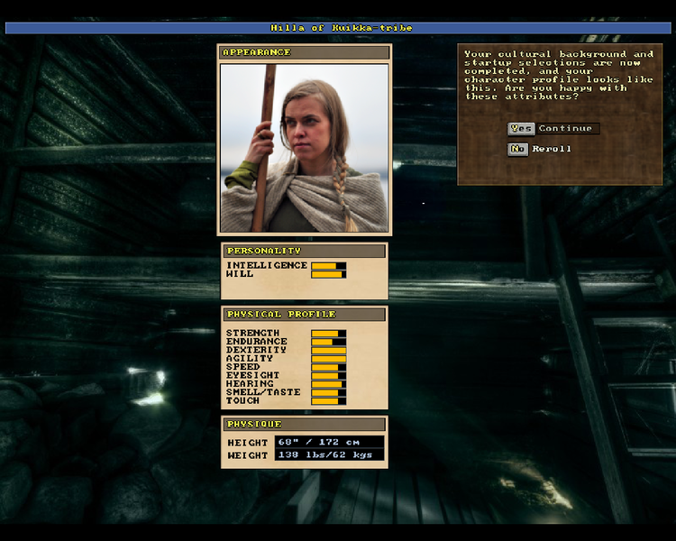The image size is (676, 541).
Task: Click the Height value field
Action: tap(329, 443)
